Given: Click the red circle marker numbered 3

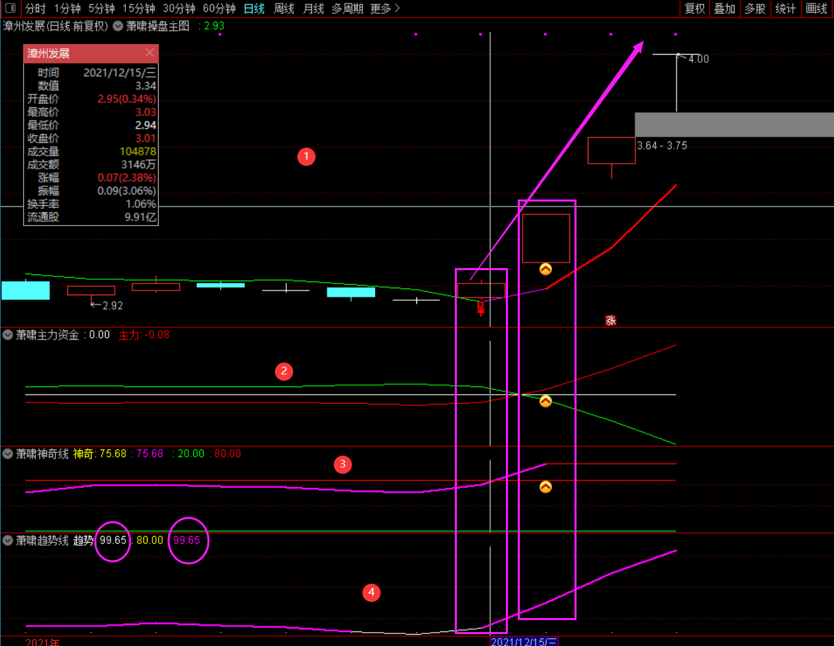Looking at the screenshot, I should click(342, 464).
